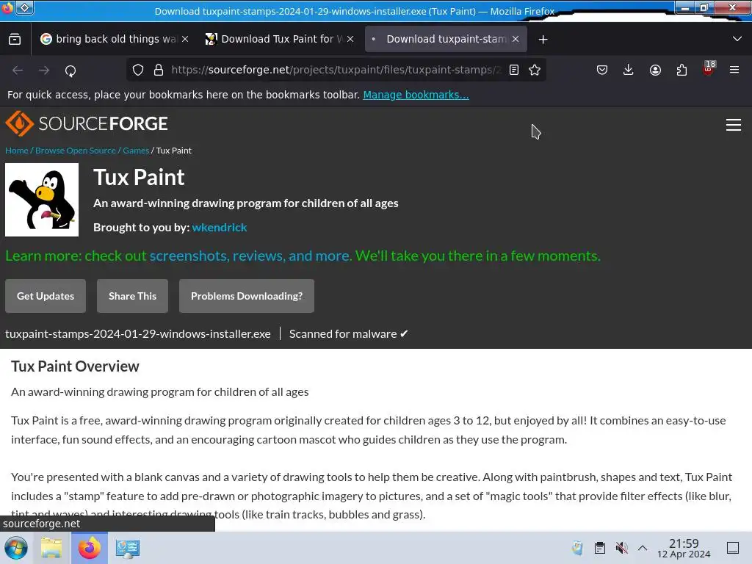Click the tuxpaint-stamps installer filename text
This screenshot has height=564, width=752.
tap(138, 334)
